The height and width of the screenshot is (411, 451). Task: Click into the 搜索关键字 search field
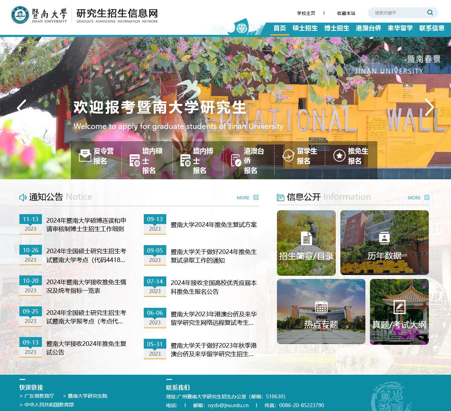(x=398, y=13)
